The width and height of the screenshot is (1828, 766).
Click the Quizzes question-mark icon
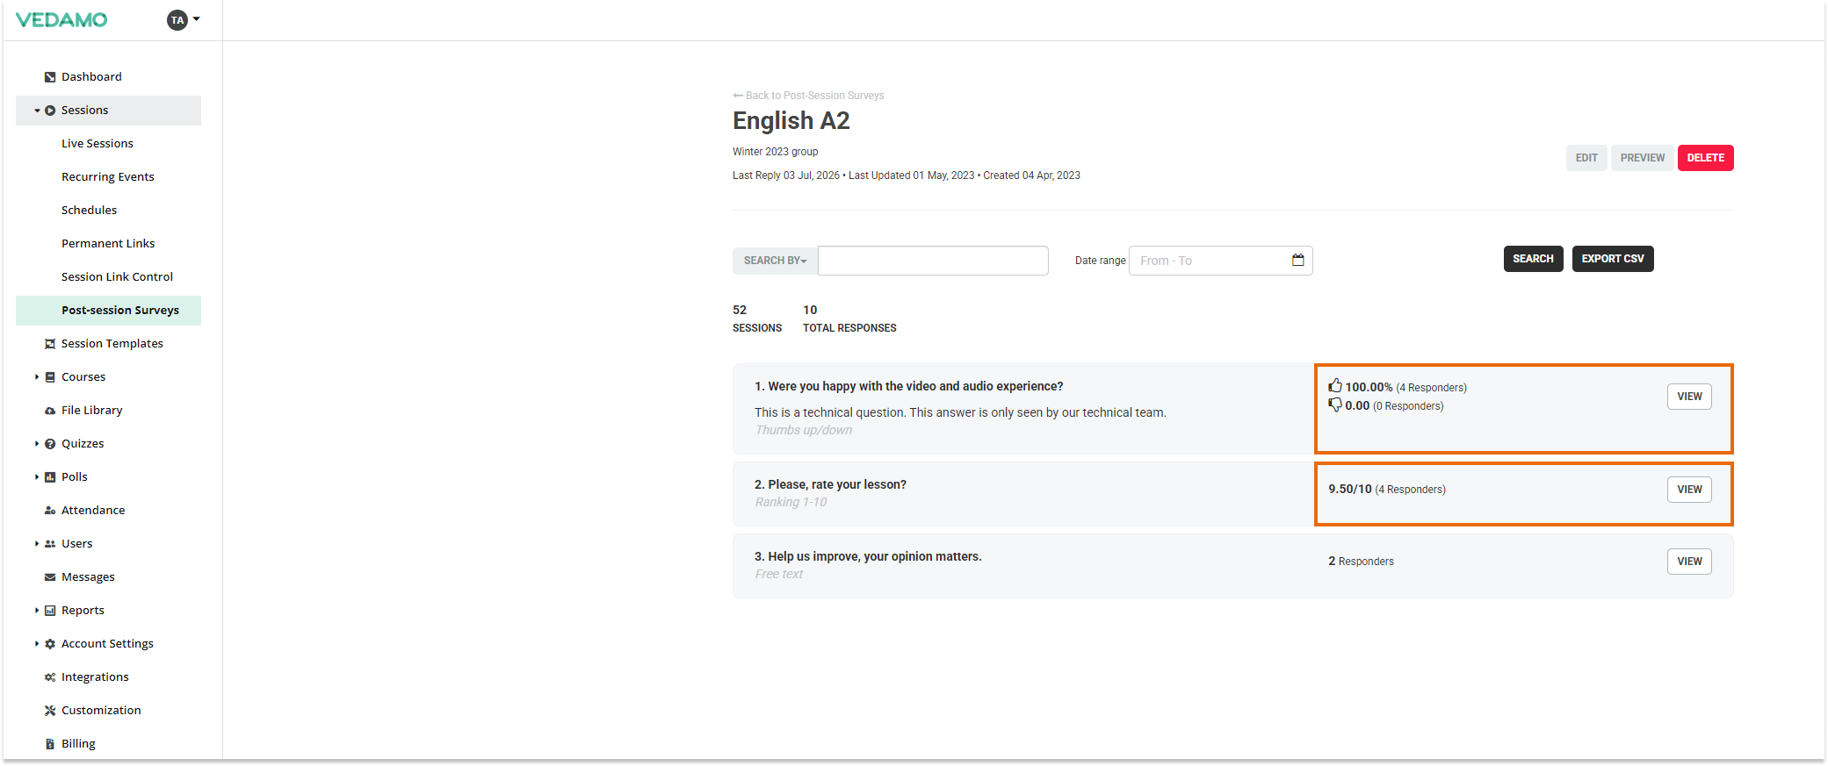coord(50,444)
